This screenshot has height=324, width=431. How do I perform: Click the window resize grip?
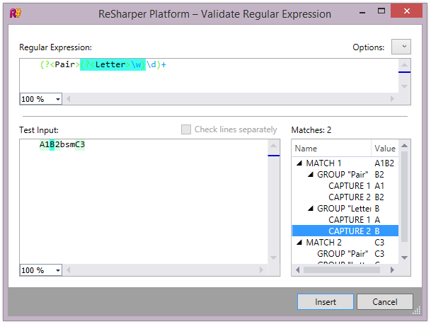point(417,311)
